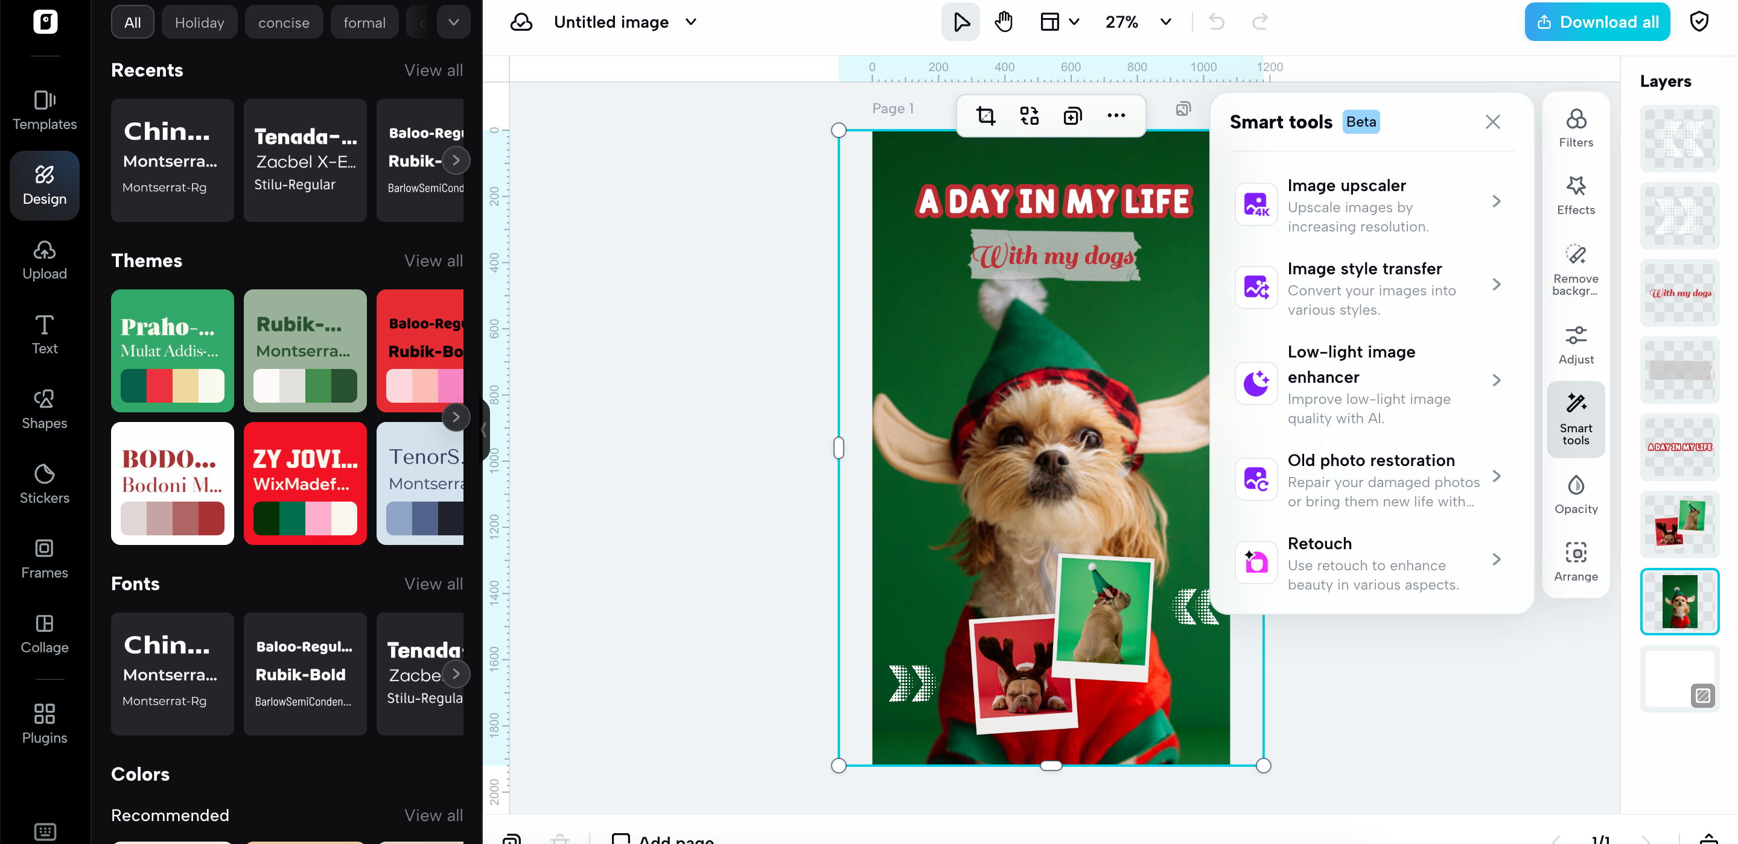Screen dimensions: 1738x844
Task: Open the Stickers panel
Action: pos(44,483)
